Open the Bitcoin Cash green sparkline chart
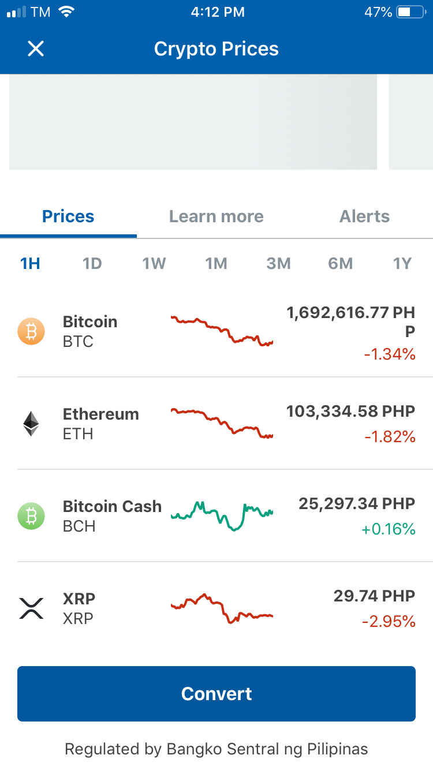Viewport: 433px width, 770px height. click(222, 515)
